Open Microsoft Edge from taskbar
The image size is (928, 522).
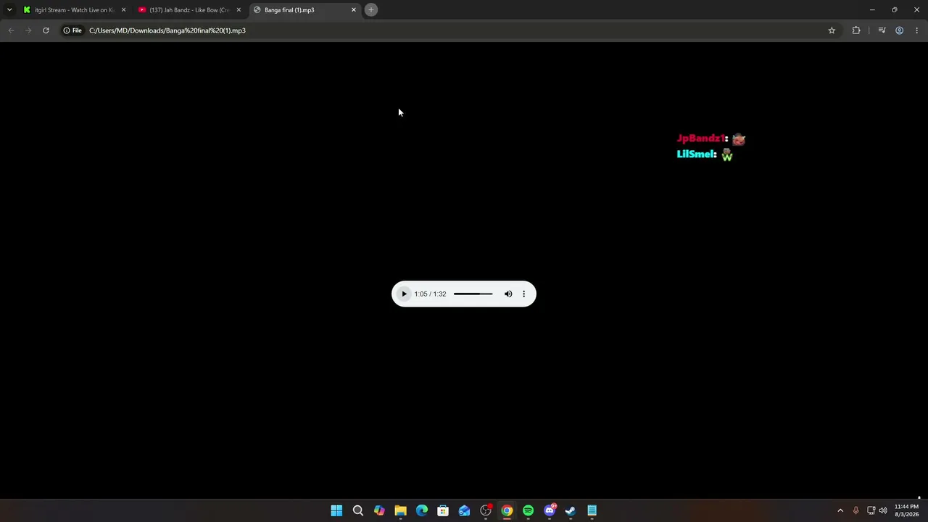tap(421, 510)
